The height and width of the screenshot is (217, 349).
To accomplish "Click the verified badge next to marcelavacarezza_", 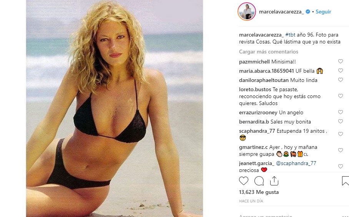I will click(308, 12).
